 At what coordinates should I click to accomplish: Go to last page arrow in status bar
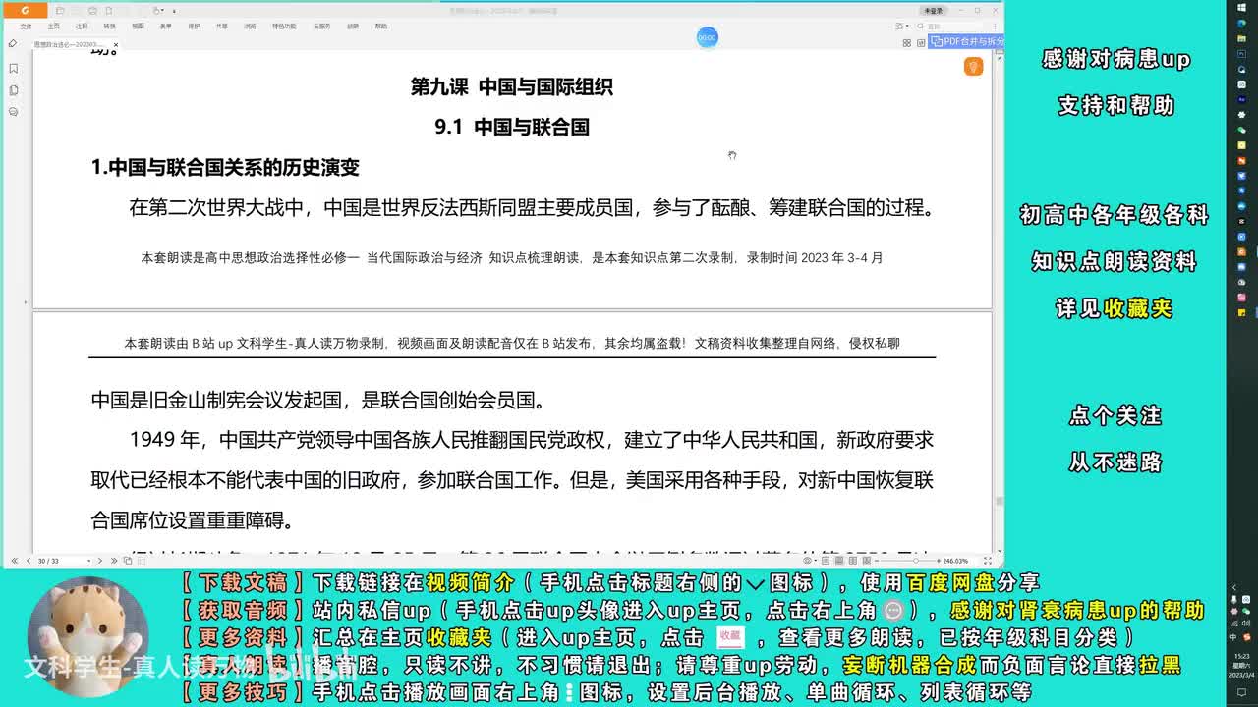tap(114, 561)
